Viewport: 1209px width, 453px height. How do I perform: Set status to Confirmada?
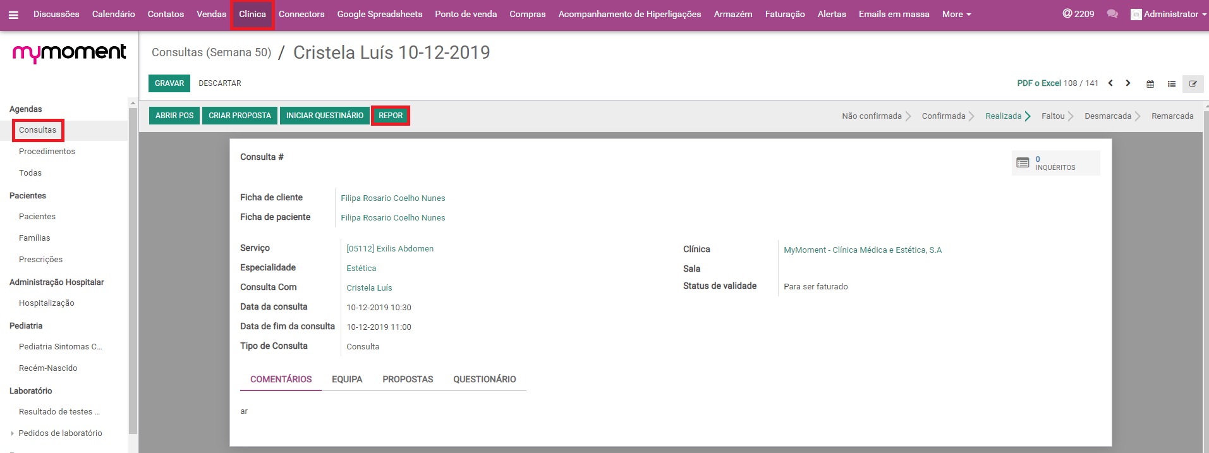pyautogui.click(x=944, y=116)
